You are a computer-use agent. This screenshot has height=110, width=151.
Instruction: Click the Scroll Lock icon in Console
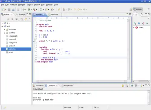tap(123, 86)
